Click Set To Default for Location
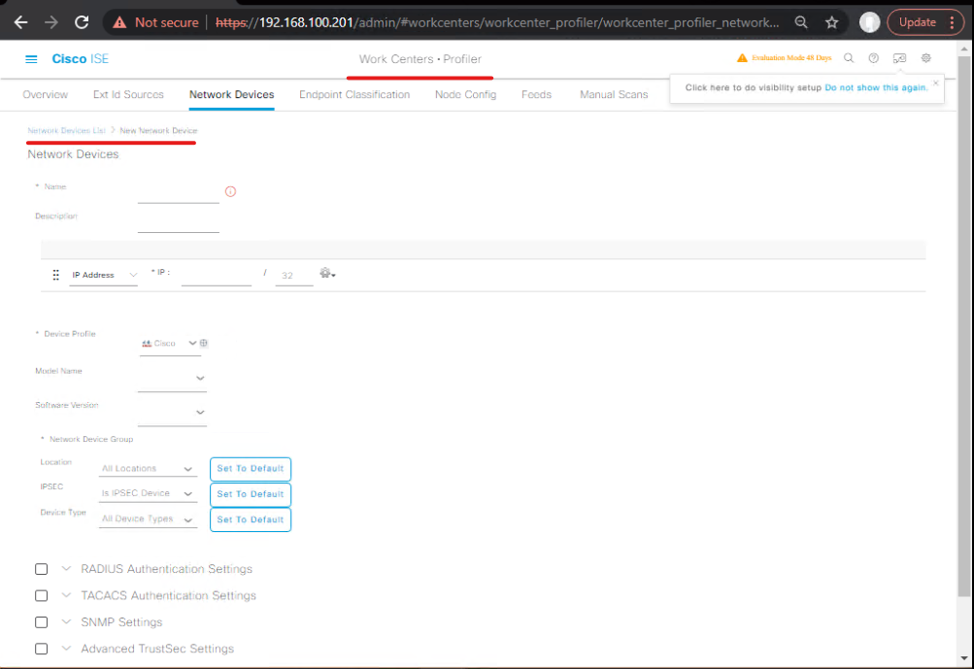This screenshot has height=669, width=974. [251, 469]
